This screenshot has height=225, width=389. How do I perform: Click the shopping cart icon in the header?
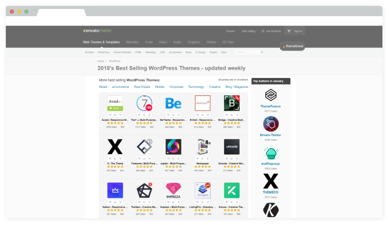coord(289,31)
